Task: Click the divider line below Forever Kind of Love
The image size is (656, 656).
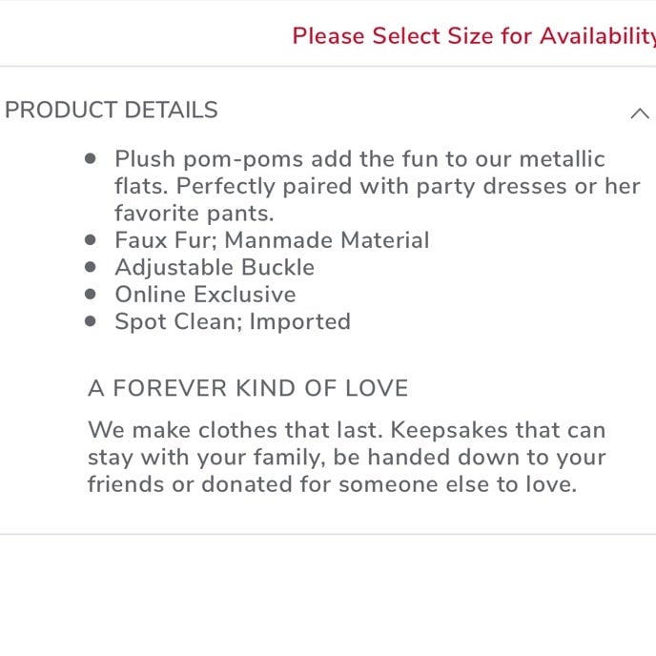Action: [x=328, y=534]
